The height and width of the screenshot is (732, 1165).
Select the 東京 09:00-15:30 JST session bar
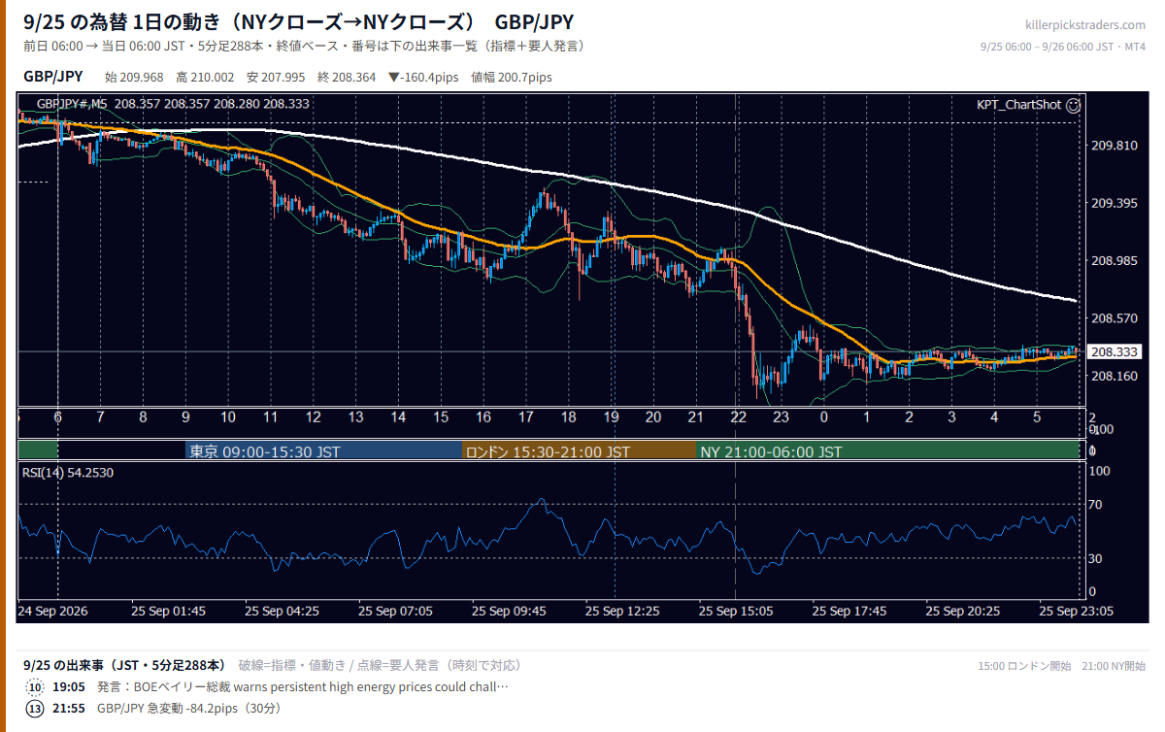323,451
